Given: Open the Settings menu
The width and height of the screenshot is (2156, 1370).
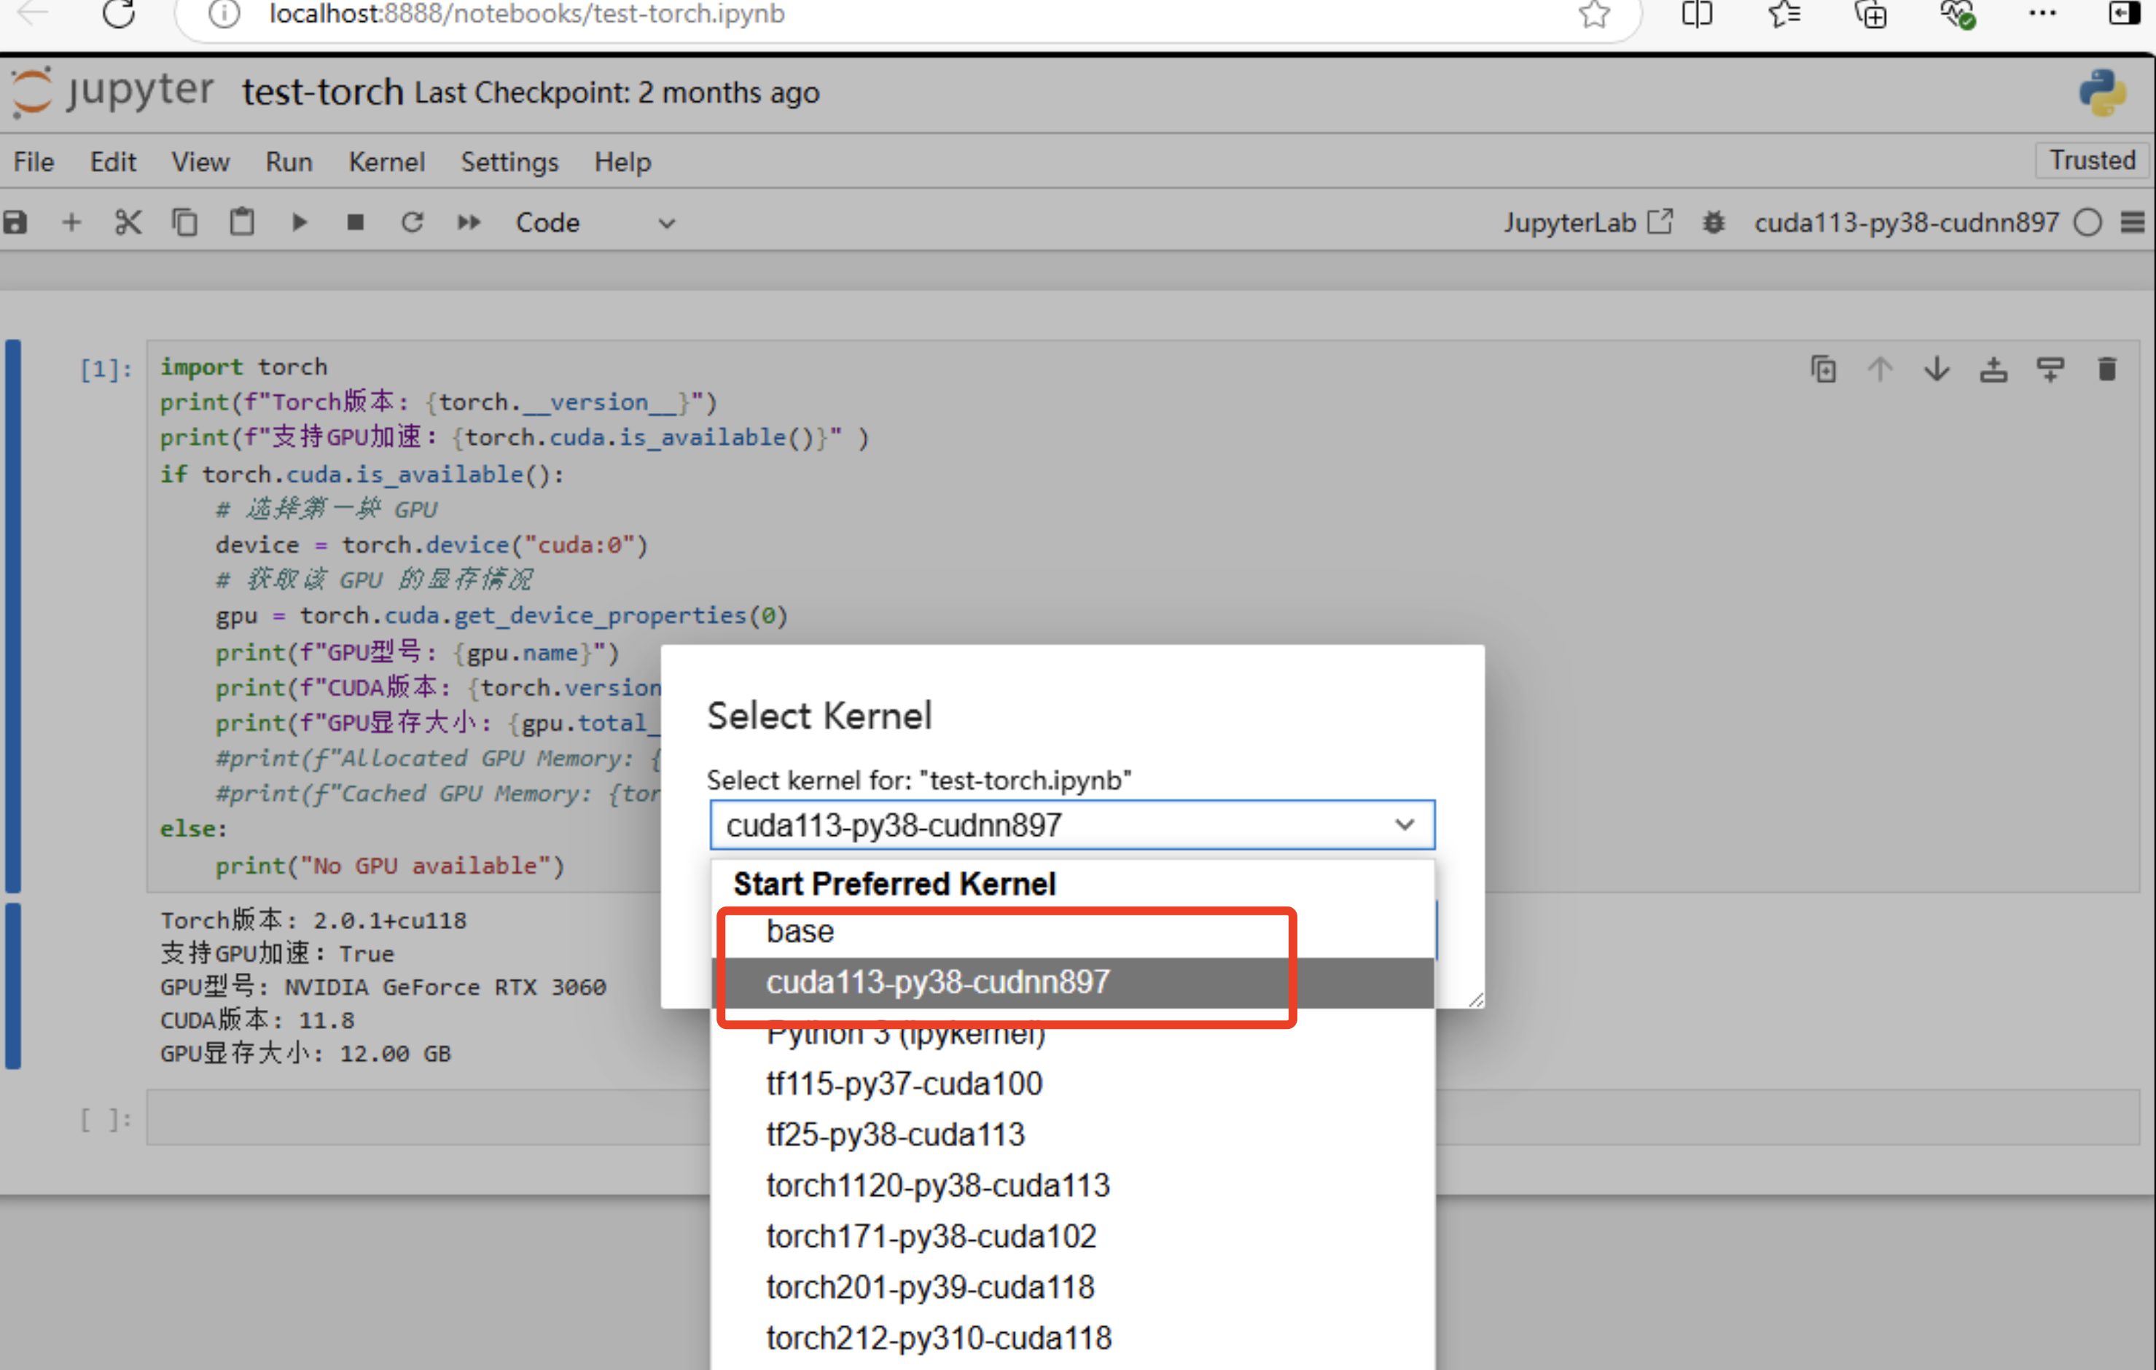Looking at the screenshot, I should pos(509,162).
